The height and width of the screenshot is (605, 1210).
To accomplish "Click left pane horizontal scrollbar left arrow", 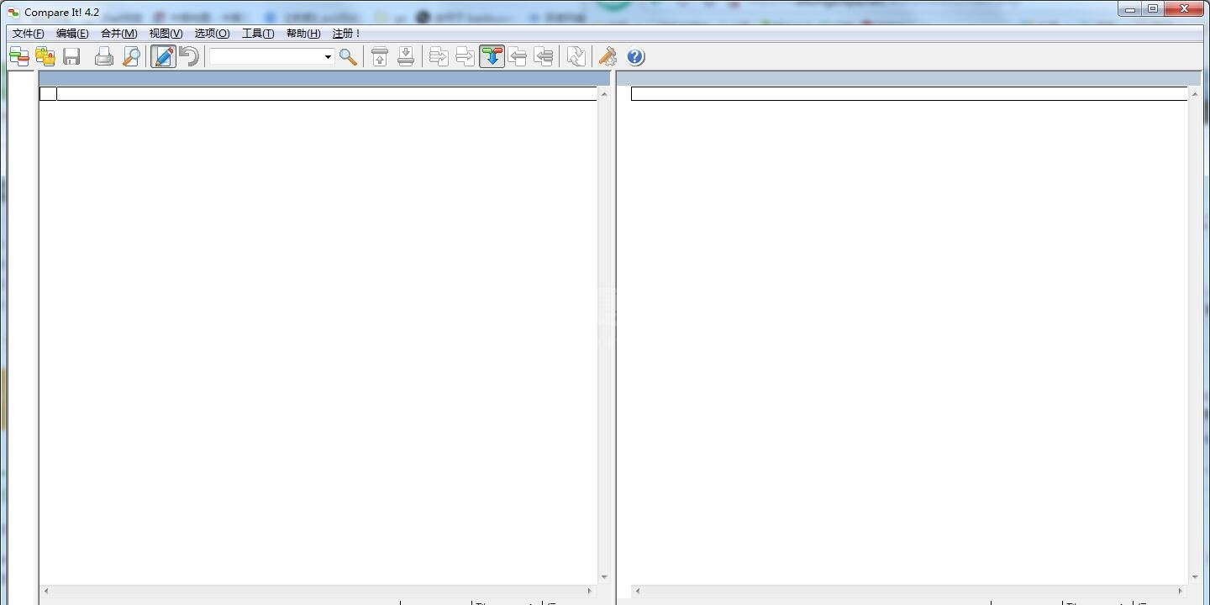I will [46, 591].
